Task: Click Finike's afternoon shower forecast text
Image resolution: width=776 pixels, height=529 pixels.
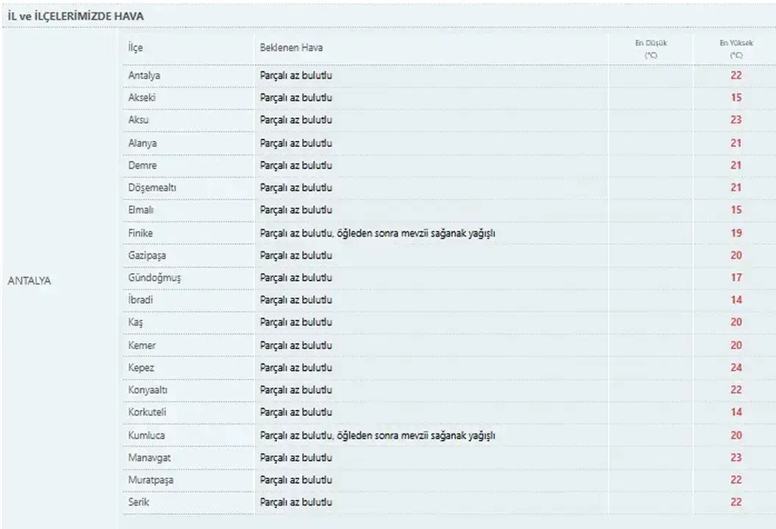Action: pyautogui.click(x=378, y=233)
